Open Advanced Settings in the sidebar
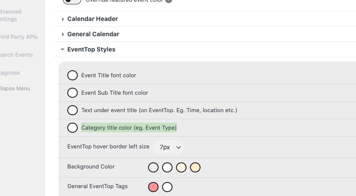This screenshot has width=356, height=196. pos(10,15)
